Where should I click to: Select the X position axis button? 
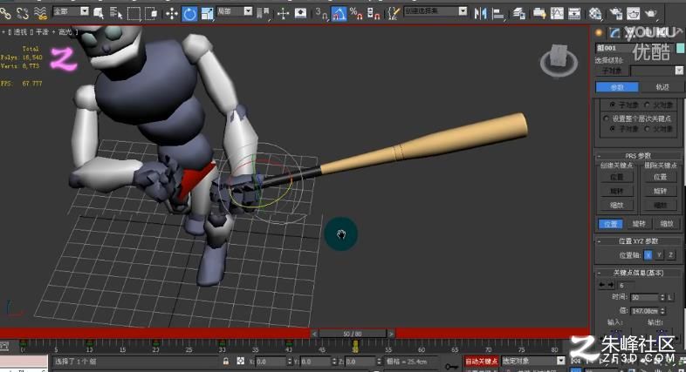click(648, 255)
